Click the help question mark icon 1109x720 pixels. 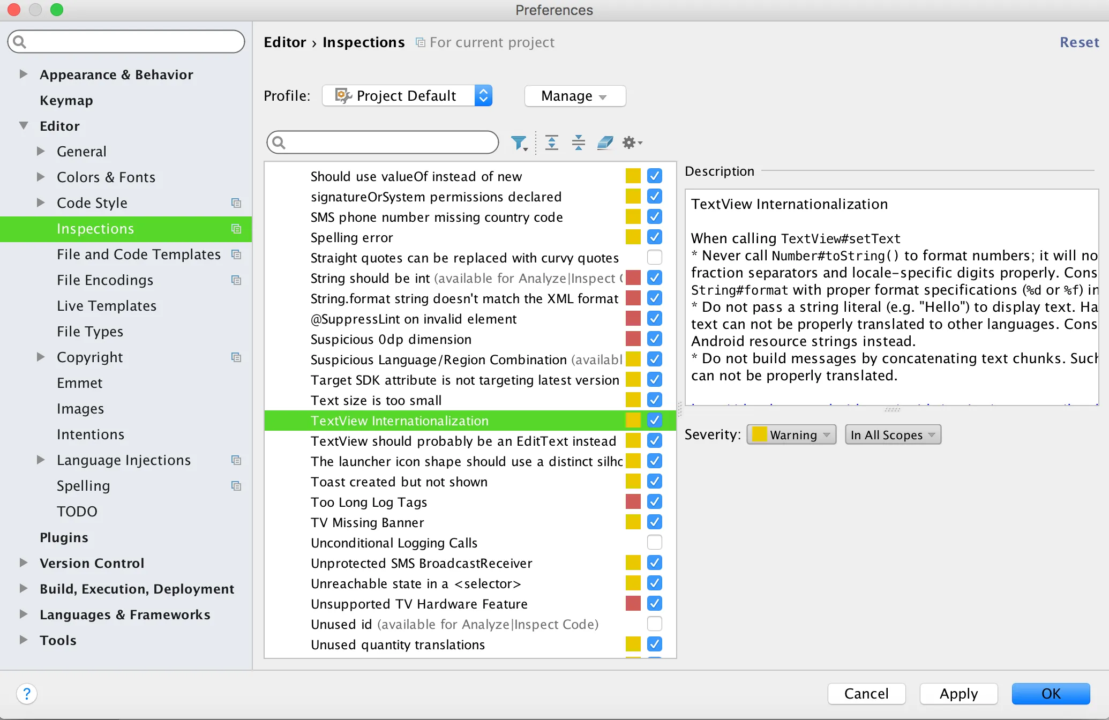(27, 694)
